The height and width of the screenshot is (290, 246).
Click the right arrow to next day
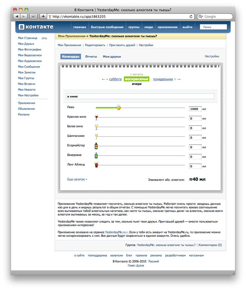point(179,79)
